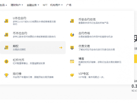Click the 期权 options icon
The image size is (137, 103).
[6, 48]
